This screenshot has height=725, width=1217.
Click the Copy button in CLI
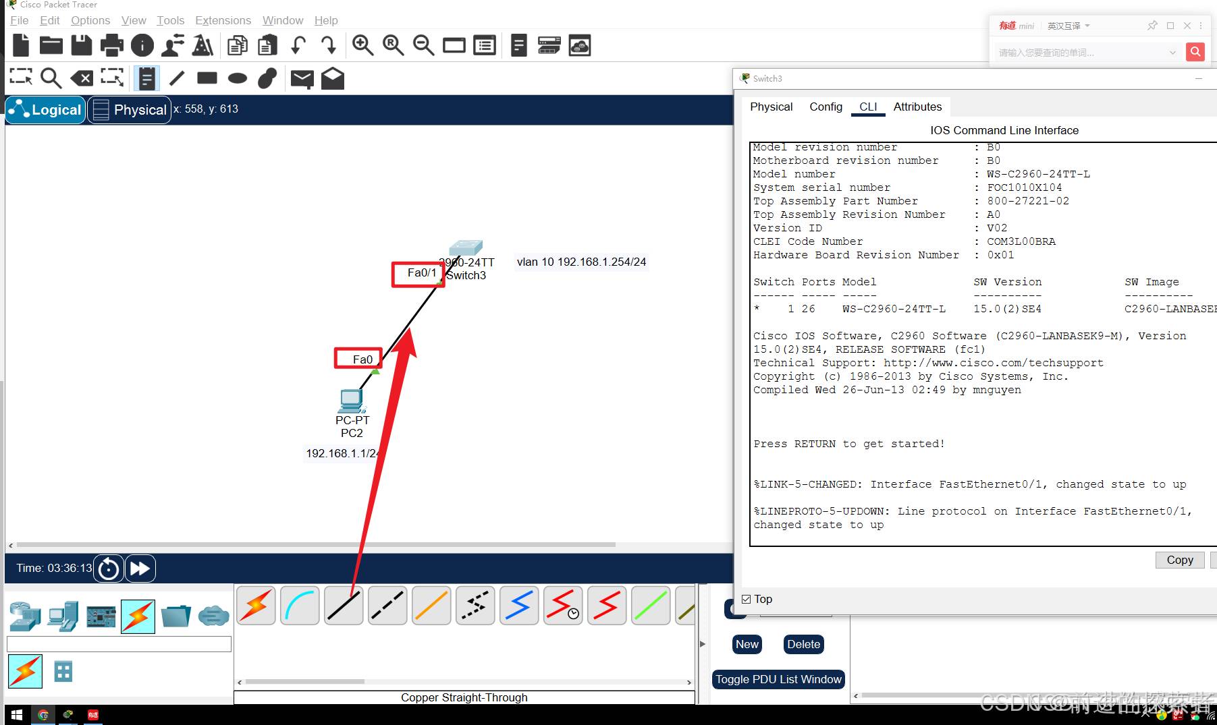click(1180, 560)
